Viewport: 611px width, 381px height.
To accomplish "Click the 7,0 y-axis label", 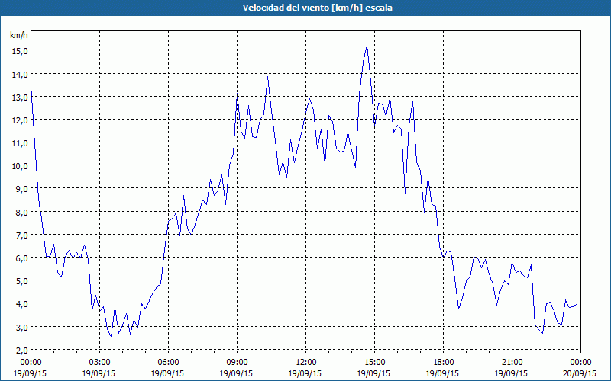I will (x=21, y=235).
